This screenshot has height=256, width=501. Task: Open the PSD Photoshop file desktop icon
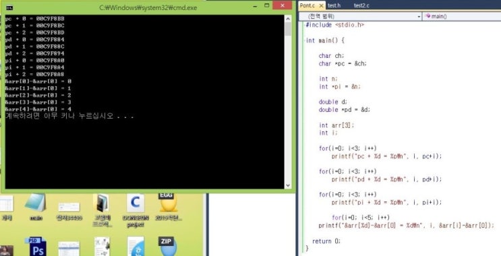pos(36,247)
